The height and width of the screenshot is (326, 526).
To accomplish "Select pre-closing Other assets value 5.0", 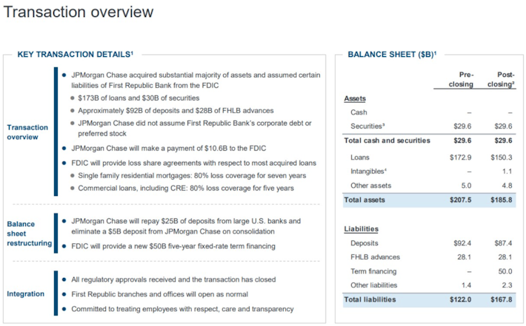I will [x=466, y=186].
